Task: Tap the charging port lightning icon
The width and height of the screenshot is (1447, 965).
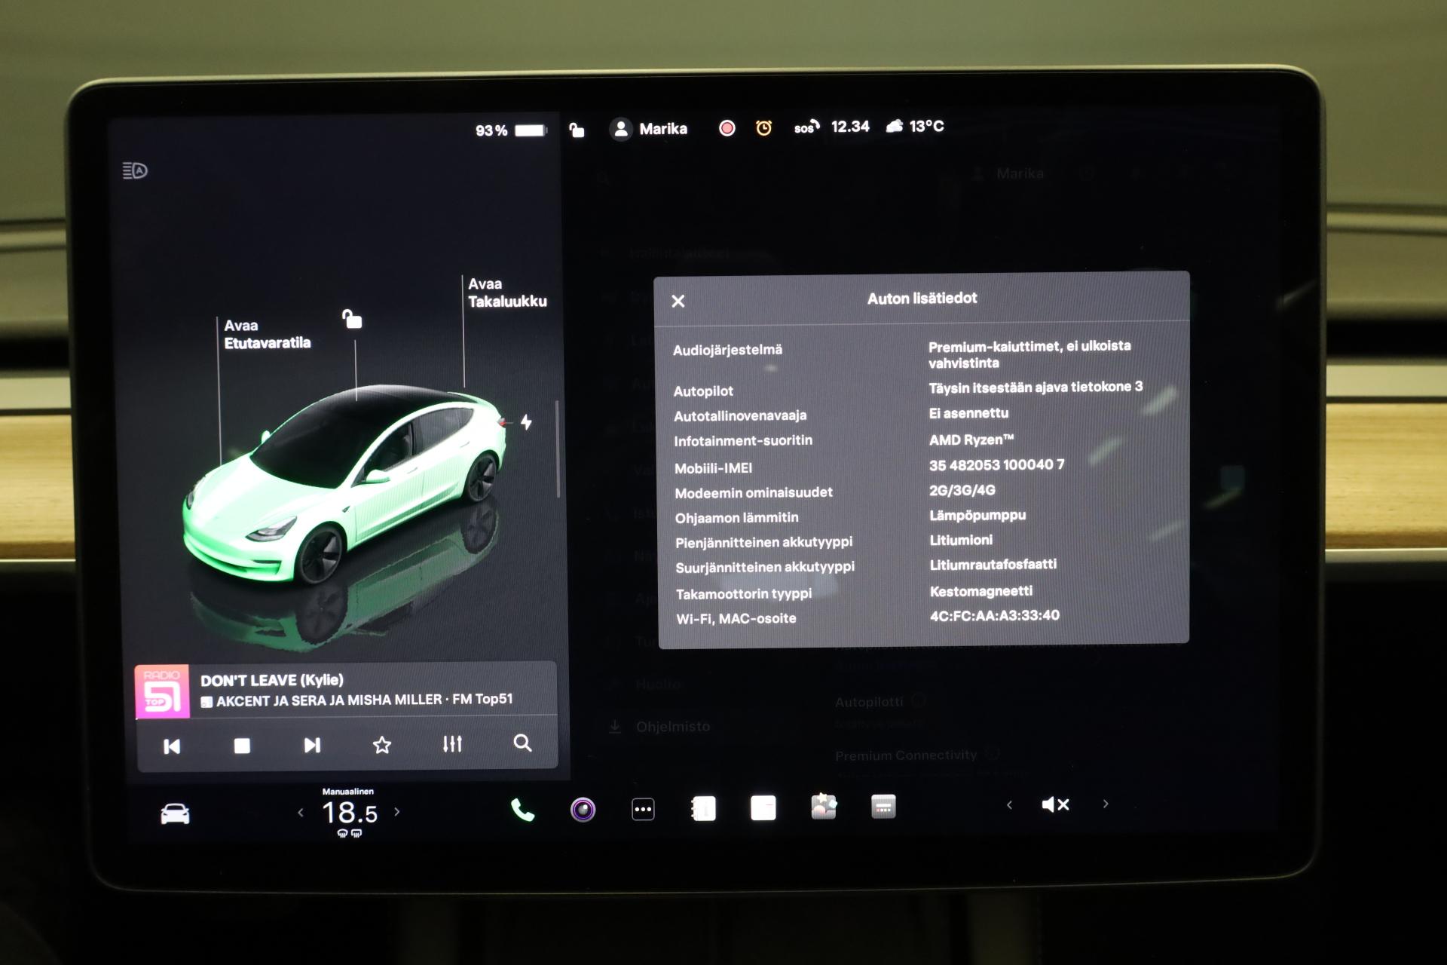Action: (526, 422)
